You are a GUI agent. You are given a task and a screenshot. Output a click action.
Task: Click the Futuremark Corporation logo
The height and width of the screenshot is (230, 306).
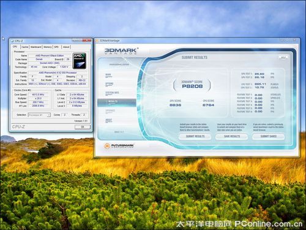(119, 146)
